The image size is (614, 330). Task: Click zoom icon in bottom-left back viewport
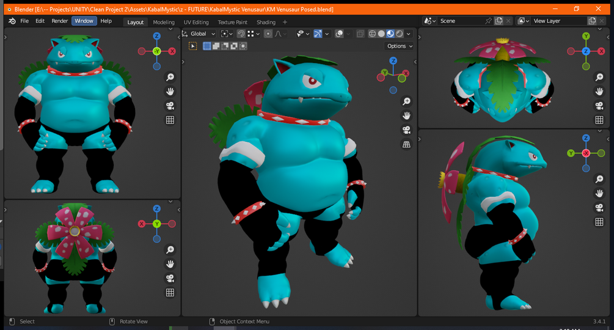pyautogui.click(x=170, y=250)
